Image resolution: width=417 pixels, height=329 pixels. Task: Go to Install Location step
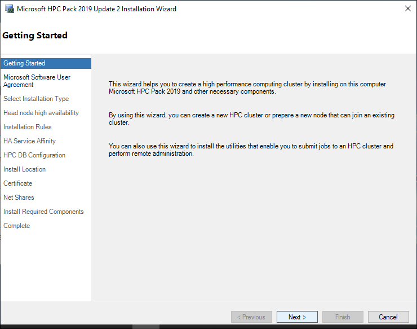24,169
